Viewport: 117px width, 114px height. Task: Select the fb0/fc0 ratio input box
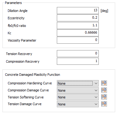point(78,25)
